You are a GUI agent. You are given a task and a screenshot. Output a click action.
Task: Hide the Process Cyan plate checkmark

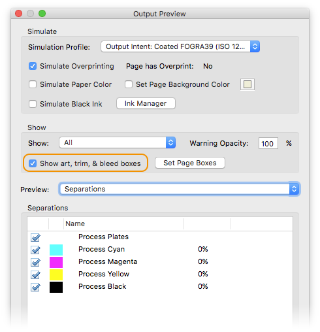(x=35, y=250)
